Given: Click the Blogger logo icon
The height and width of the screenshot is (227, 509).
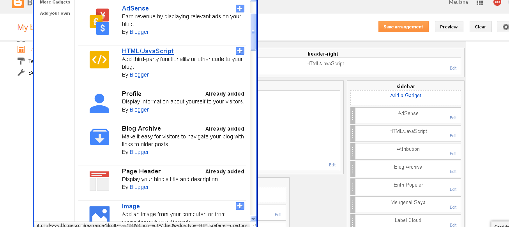Looking at the screenshot, I should (18, 3).
